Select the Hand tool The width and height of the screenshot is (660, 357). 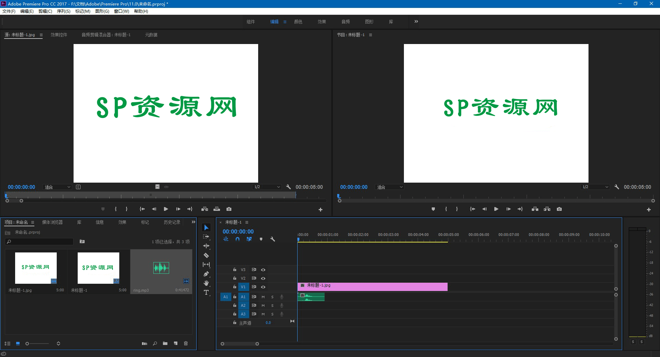click(x=206, y=283)
